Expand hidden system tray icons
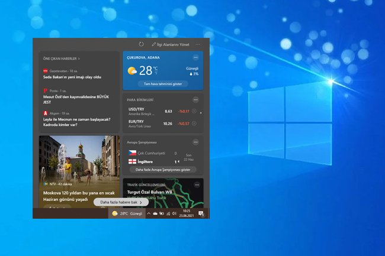The image size is (385, 256). click(149, 213)
